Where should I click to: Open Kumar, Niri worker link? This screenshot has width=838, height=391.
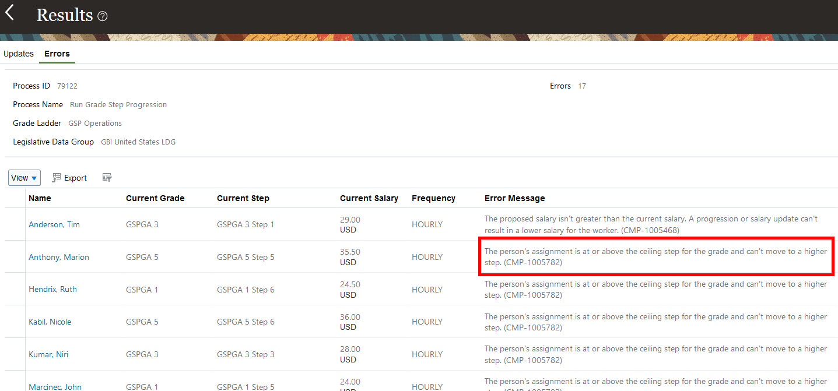click(x=48, y=354)
